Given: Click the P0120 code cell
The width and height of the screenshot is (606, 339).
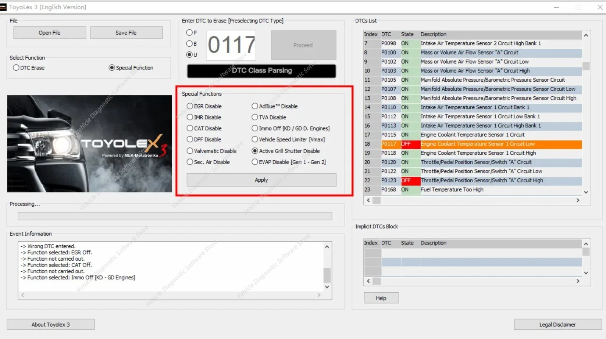Looking at the screenshot, I should point(391,162).
